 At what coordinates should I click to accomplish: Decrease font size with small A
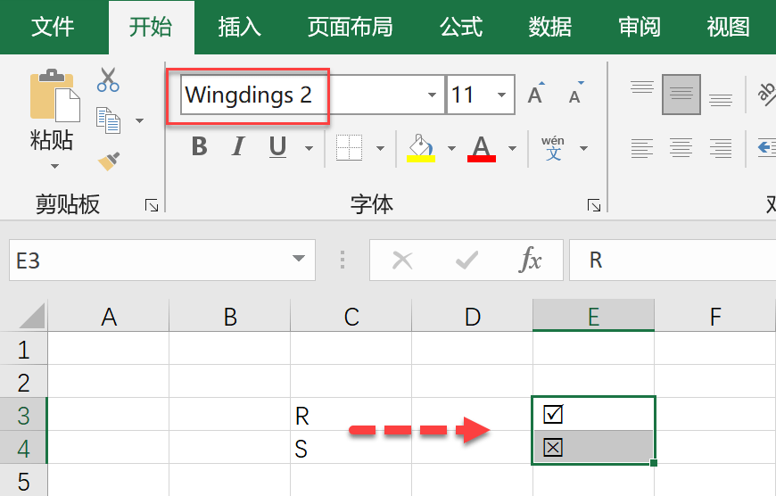point(575,94)
